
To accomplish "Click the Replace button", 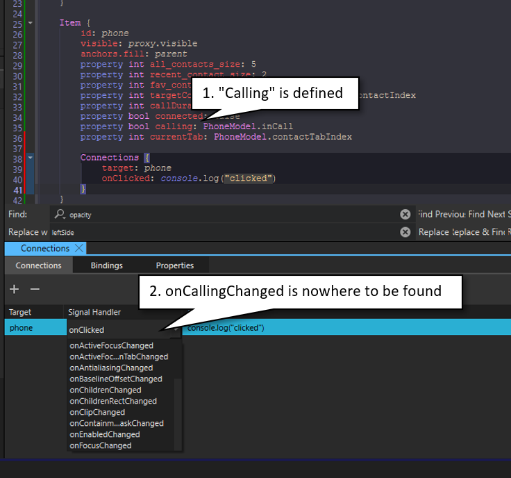I will point(434,232).
